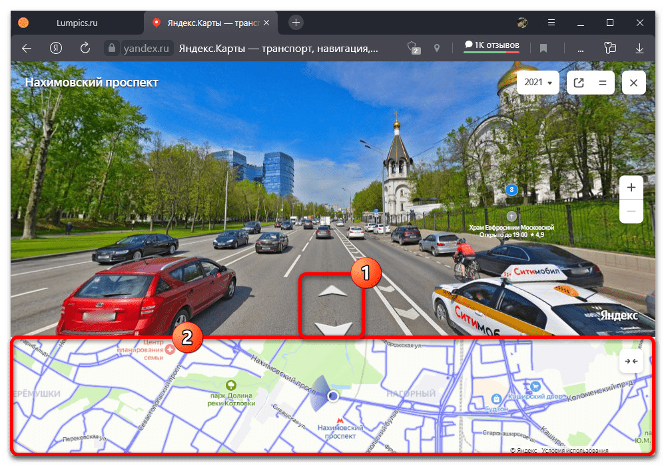Open a new browser tab
The height and width of the screenshot is (466, 666).
296,23
